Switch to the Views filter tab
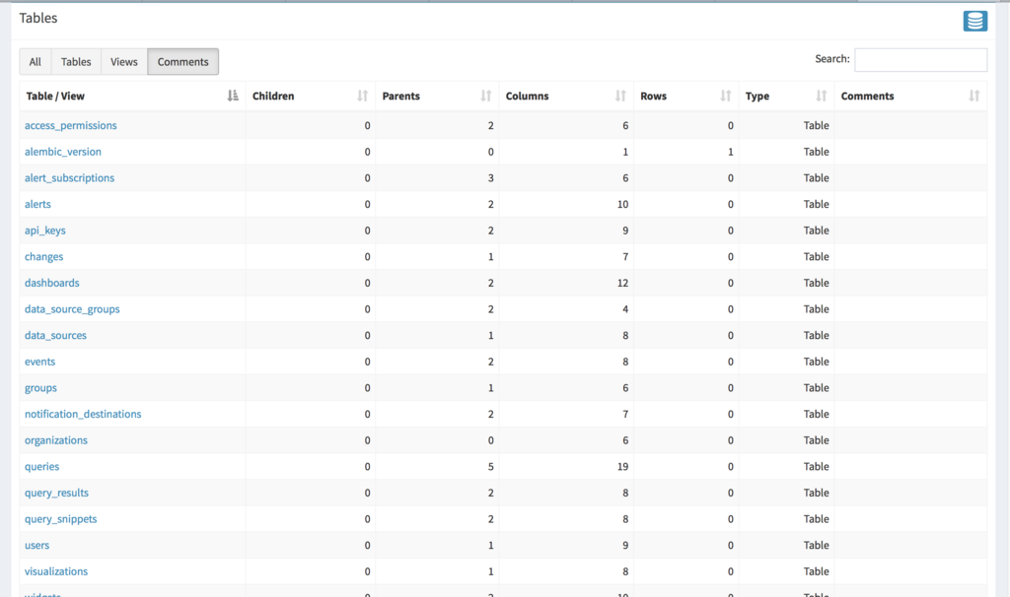 click(123, 62)
